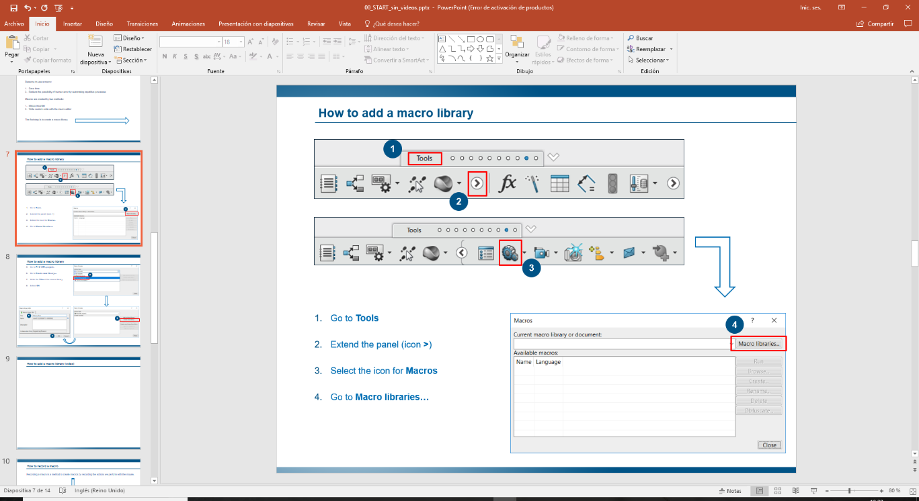
Task: Expand the shapes gallery with More arrow
Action: click(500, 59)
